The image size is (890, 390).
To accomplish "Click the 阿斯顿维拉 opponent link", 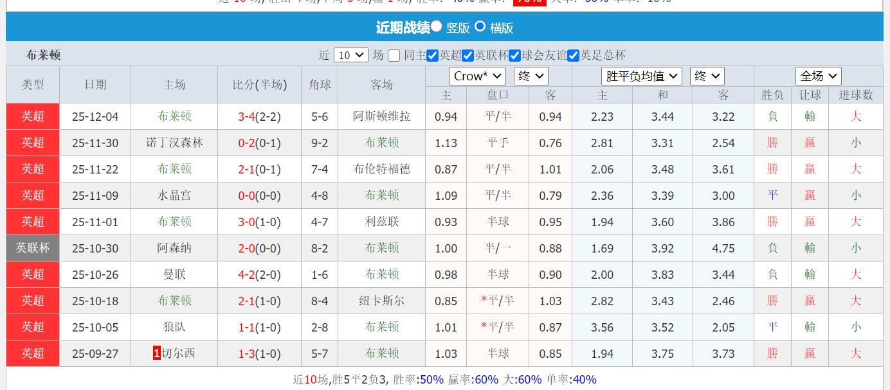I will pos(381,116).
